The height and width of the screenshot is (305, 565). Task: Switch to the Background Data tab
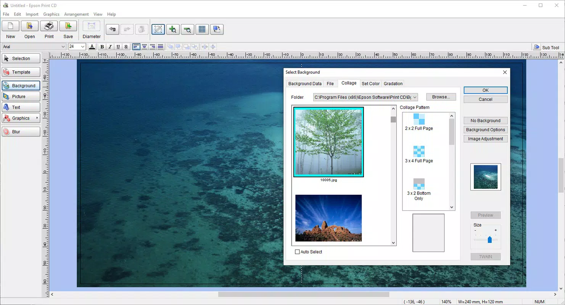click(x=305, y=83)
